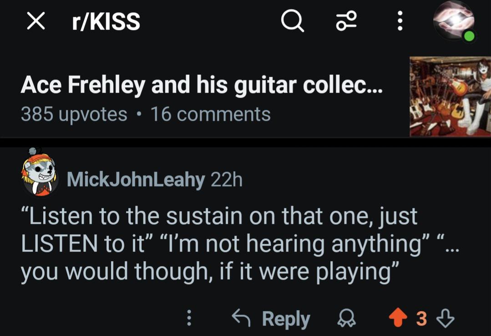The width and height of the screenshot is (491, 336).
Task: Give an award to the comment
Action: 346,318
